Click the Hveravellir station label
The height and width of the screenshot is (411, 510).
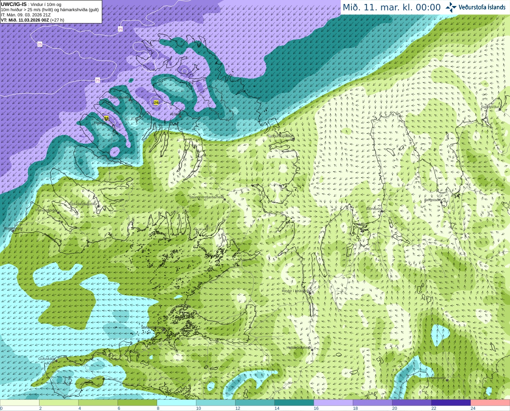click(437, 377)
